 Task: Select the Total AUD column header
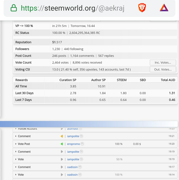click(168, 80)
